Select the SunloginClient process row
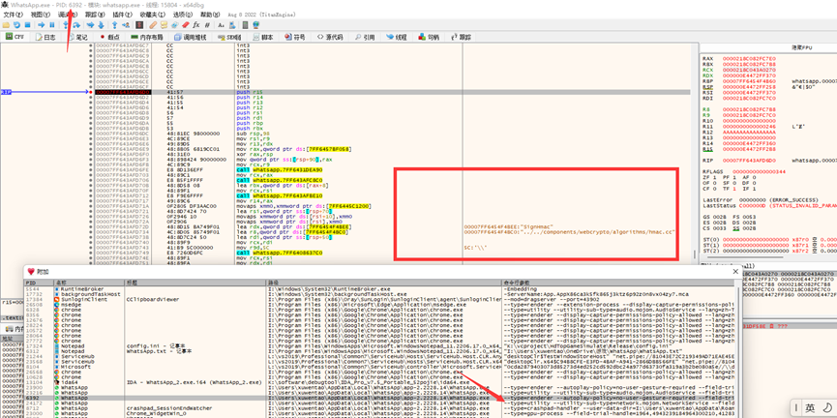The image size is (837, 418). [380, 300]
